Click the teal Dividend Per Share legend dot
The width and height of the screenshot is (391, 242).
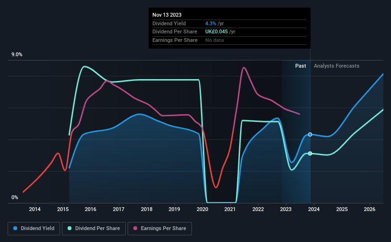70,228
